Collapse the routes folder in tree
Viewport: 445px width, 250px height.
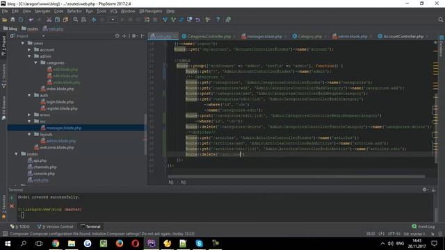(x=16, y=154)
